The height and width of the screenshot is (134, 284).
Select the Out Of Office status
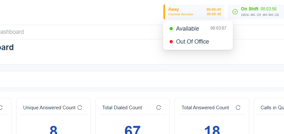click(x=198, y=42)
